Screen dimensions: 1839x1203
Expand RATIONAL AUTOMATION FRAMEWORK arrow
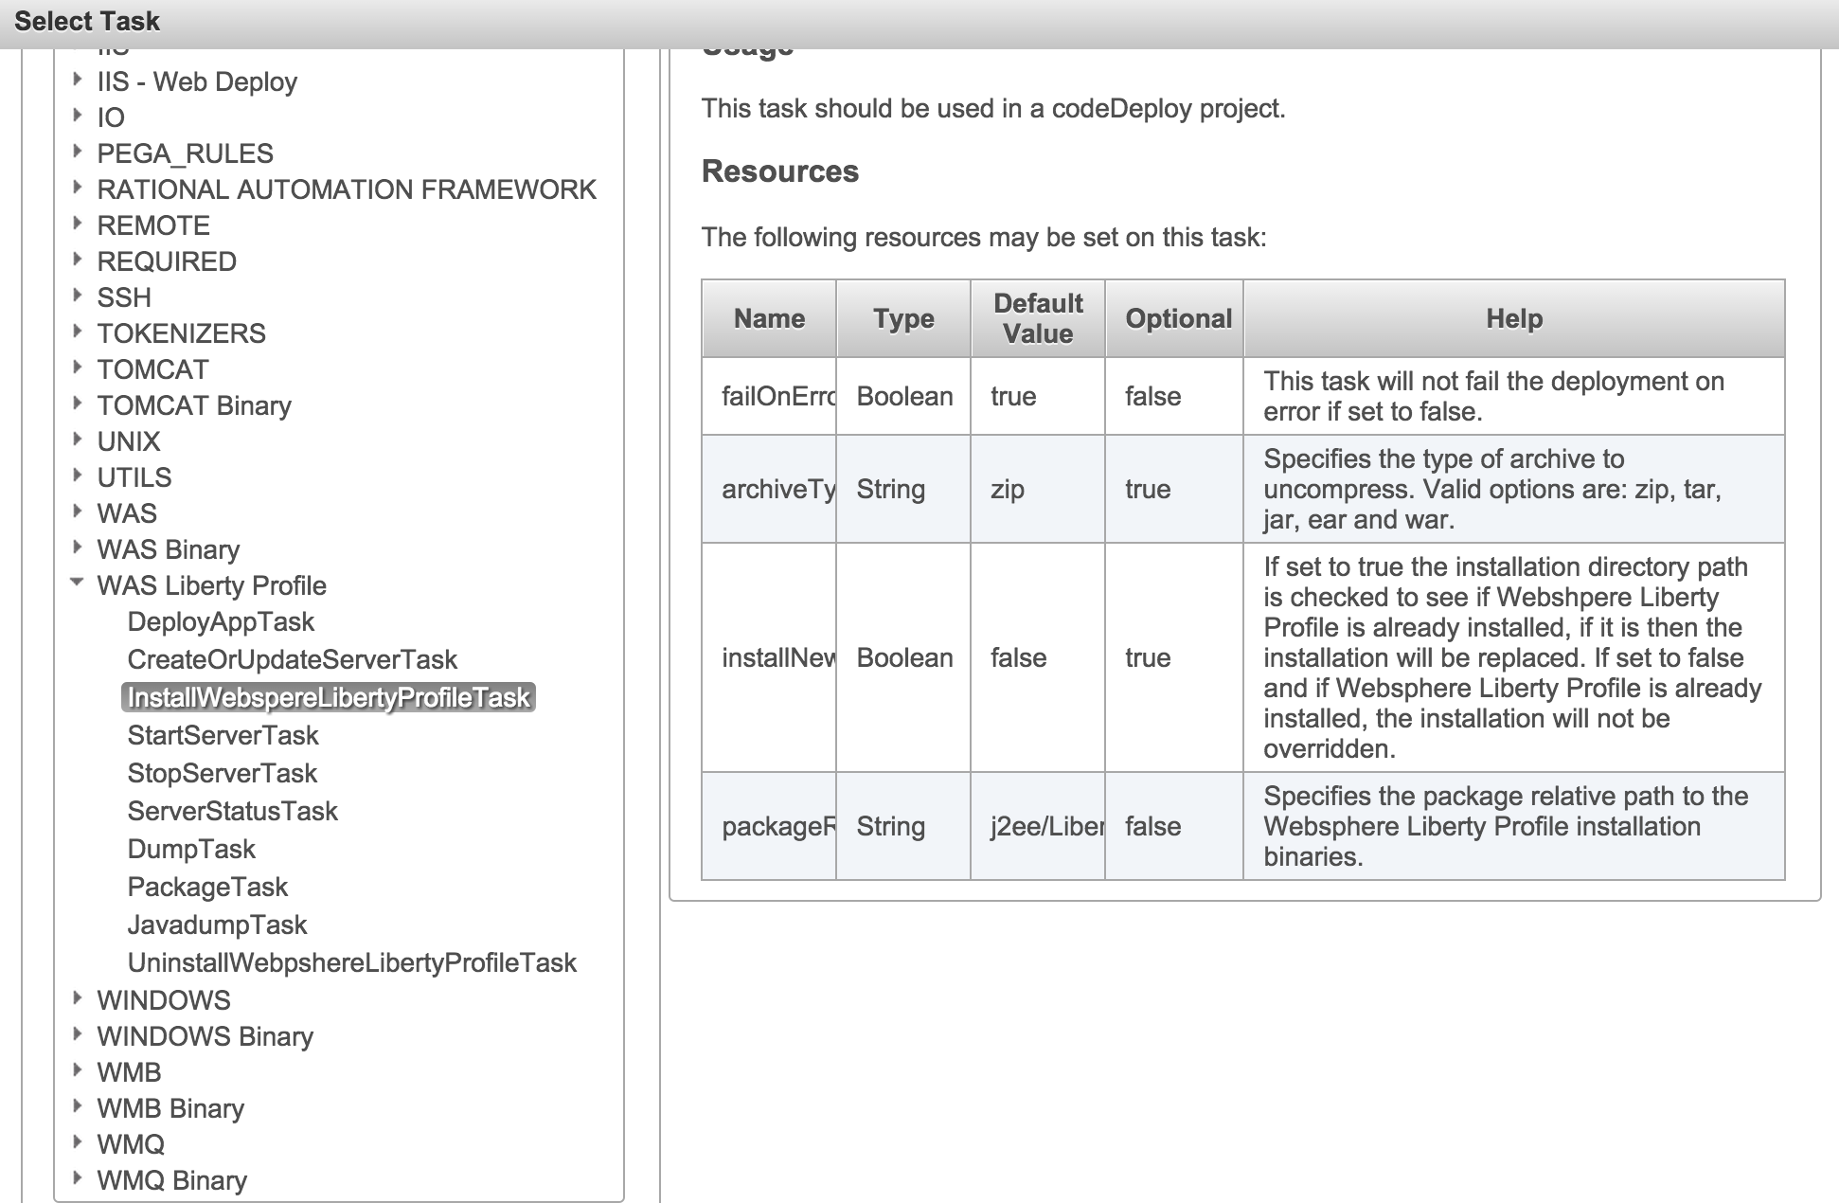[78, 189]
